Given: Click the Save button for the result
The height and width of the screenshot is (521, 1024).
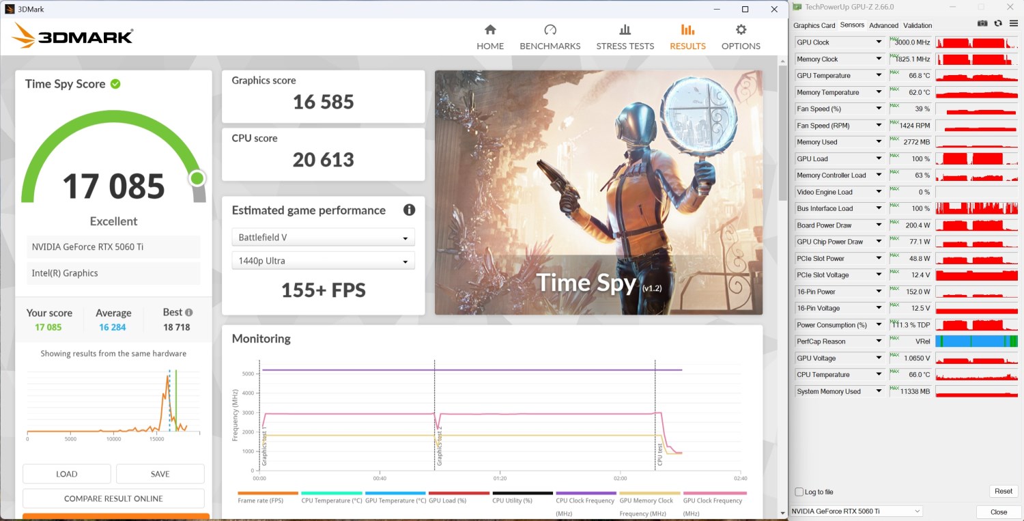Looking at the screenshot, I should [160, 474].
